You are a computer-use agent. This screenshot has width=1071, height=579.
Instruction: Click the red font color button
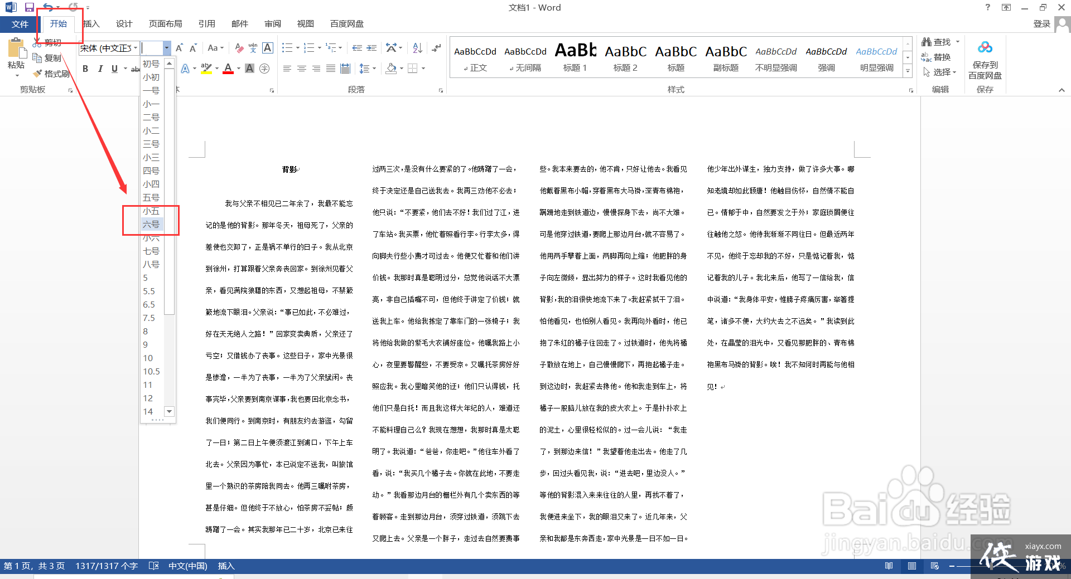tap(228, 69)
